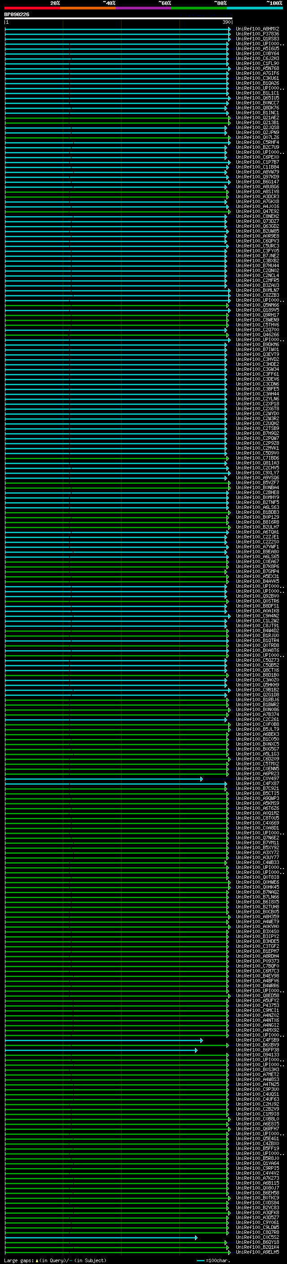Click the green ~80% identity legend segment
This screenshot has height=1264, width=287.
tap(199, 8)
